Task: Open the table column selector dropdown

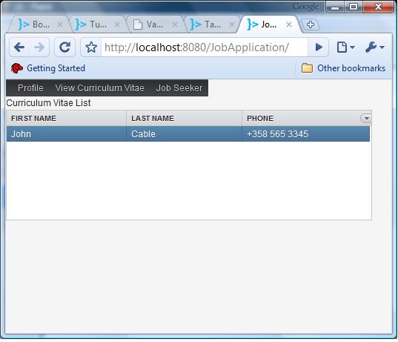Action: click(366, 118)
